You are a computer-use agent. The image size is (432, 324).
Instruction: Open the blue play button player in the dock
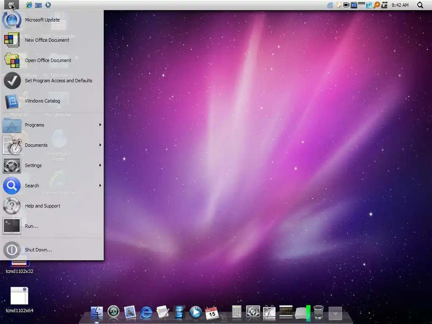coord(196,313)
